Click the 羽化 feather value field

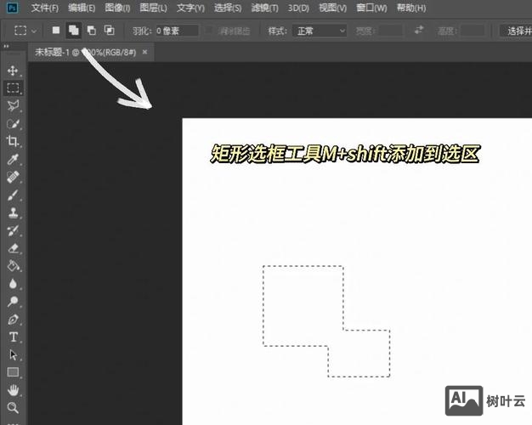click(x=177, y=31)
